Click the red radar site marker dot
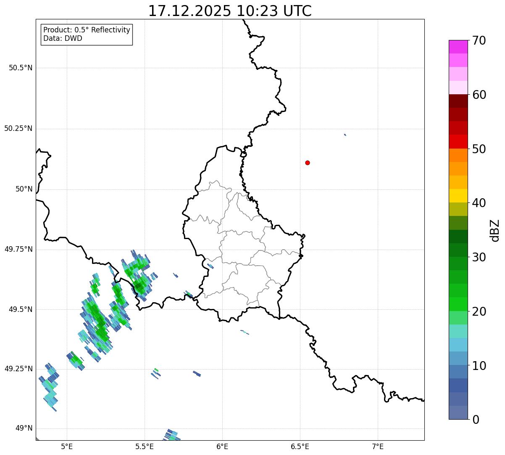Image resolution: width=505 pixels, height=455 pixels. [308, 162]
